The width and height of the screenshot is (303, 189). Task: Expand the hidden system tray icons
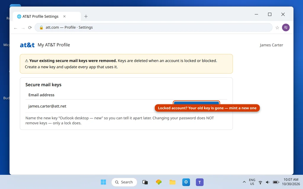pyautogui.click(x=244, y=182)
